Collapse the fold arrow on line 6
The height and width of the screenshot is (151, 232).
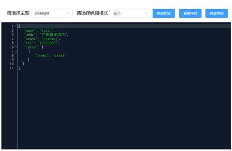click(16, 47)
